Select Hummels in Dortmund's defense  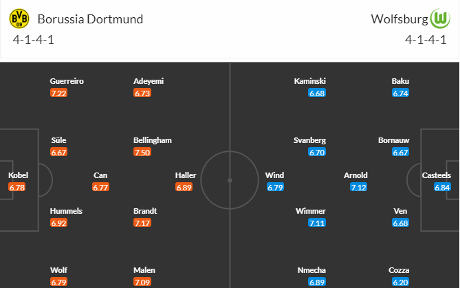pyautogui.click(x=66, y=211)
